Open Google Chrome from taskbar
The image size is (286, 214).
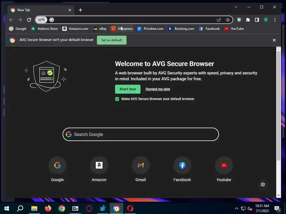click(62, 208)
